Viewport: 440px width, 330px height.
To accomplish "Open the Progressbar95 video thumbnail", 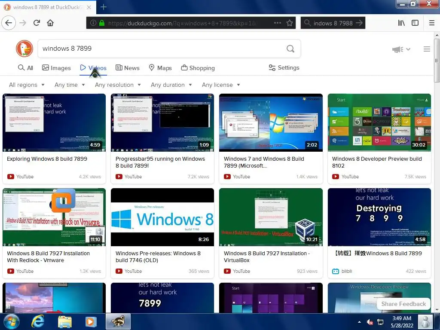I will tap(162, 122).
